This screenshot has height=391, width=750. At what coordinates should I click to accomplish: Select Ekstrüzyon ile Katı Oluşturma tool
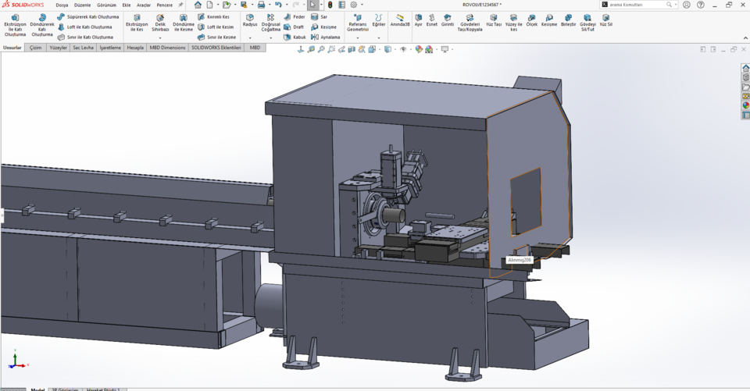(x=16, y=25)
